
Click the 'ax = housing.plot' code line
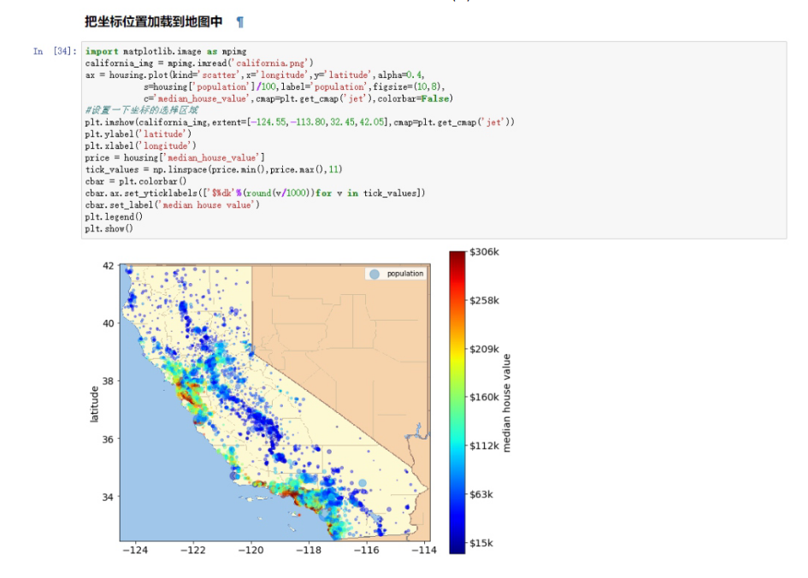click(255, 75)
